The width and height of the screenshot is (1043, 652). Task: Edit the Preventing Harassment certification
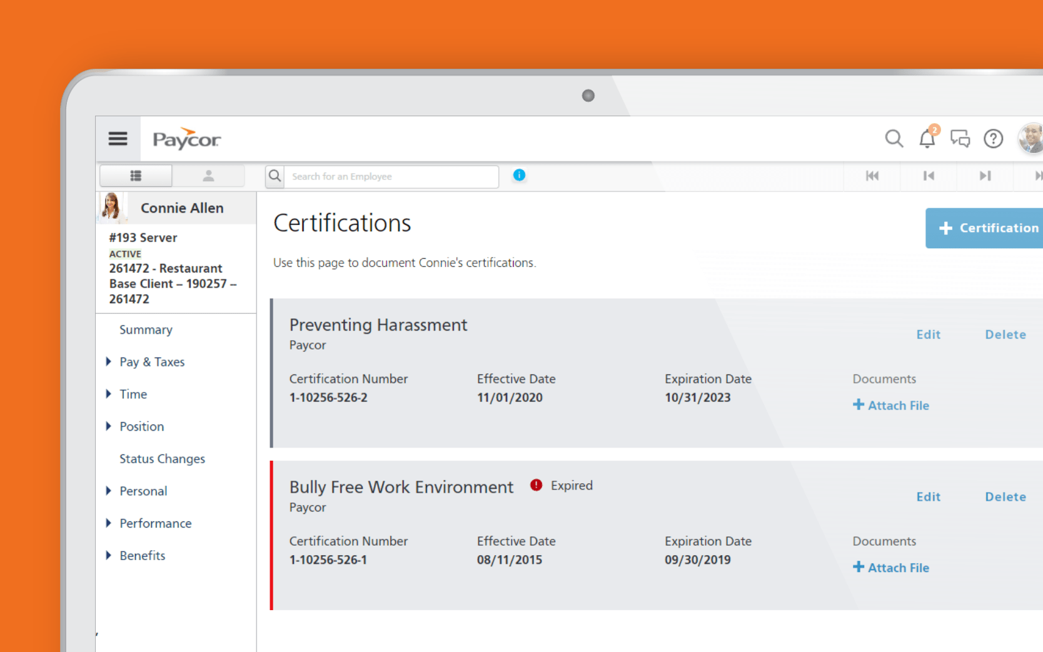coord(928,334)
